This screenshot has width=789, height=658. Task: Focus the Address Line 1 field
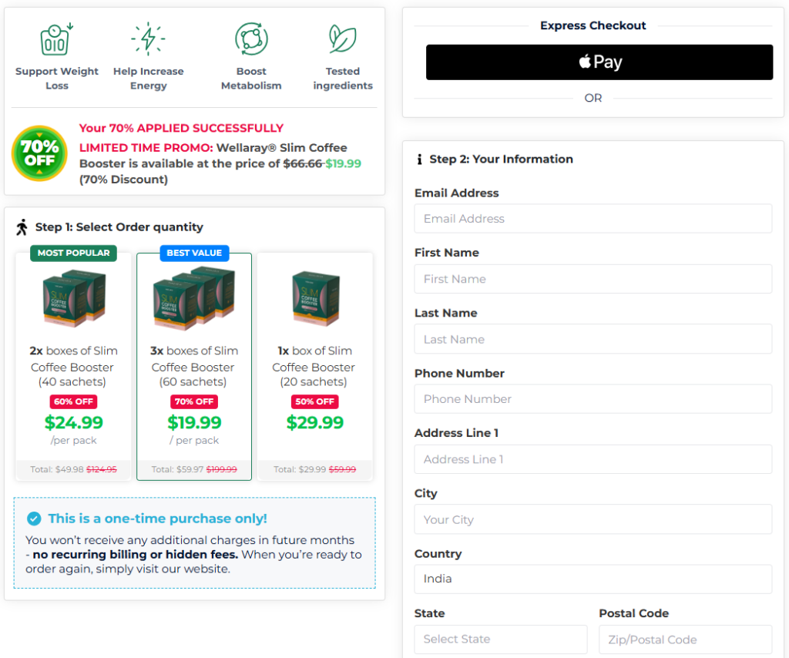click(593, 459)
